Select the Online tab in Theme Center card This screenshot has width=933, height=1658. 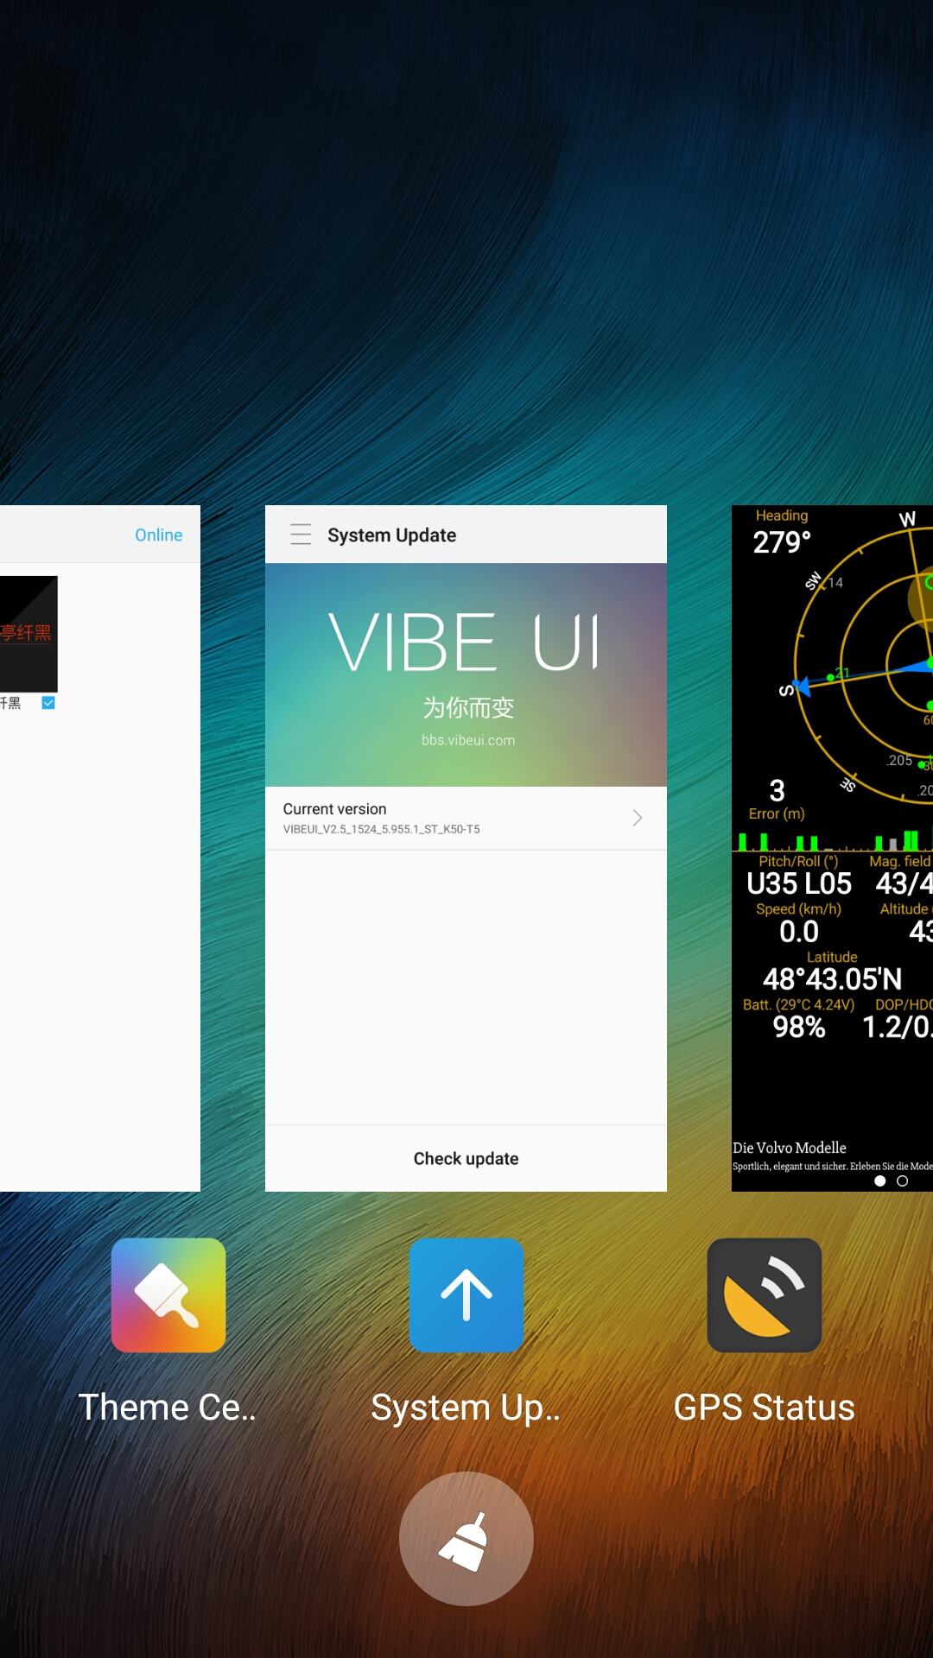point(159,535)
